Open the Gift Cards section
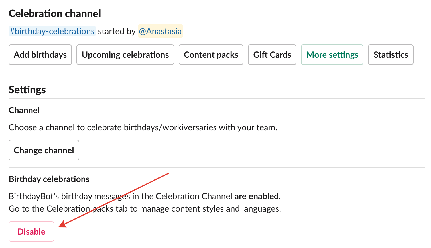 click(272, 55)
